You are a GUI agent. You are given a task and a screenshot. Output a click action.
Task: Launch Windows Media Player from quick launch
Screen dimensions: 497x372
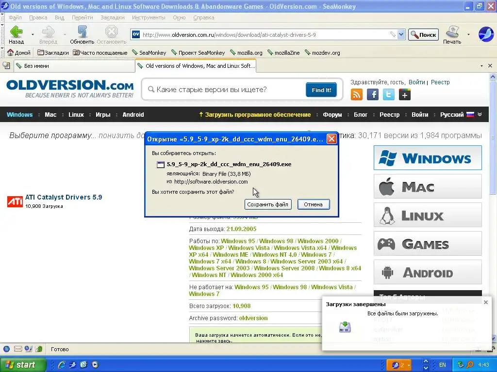95,365
